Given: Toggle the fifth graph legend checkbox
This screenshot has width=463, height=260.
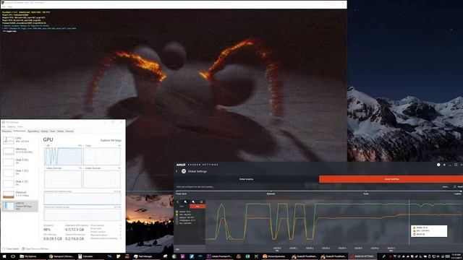Looking at the screenshot, I should (x=177, y=223).
